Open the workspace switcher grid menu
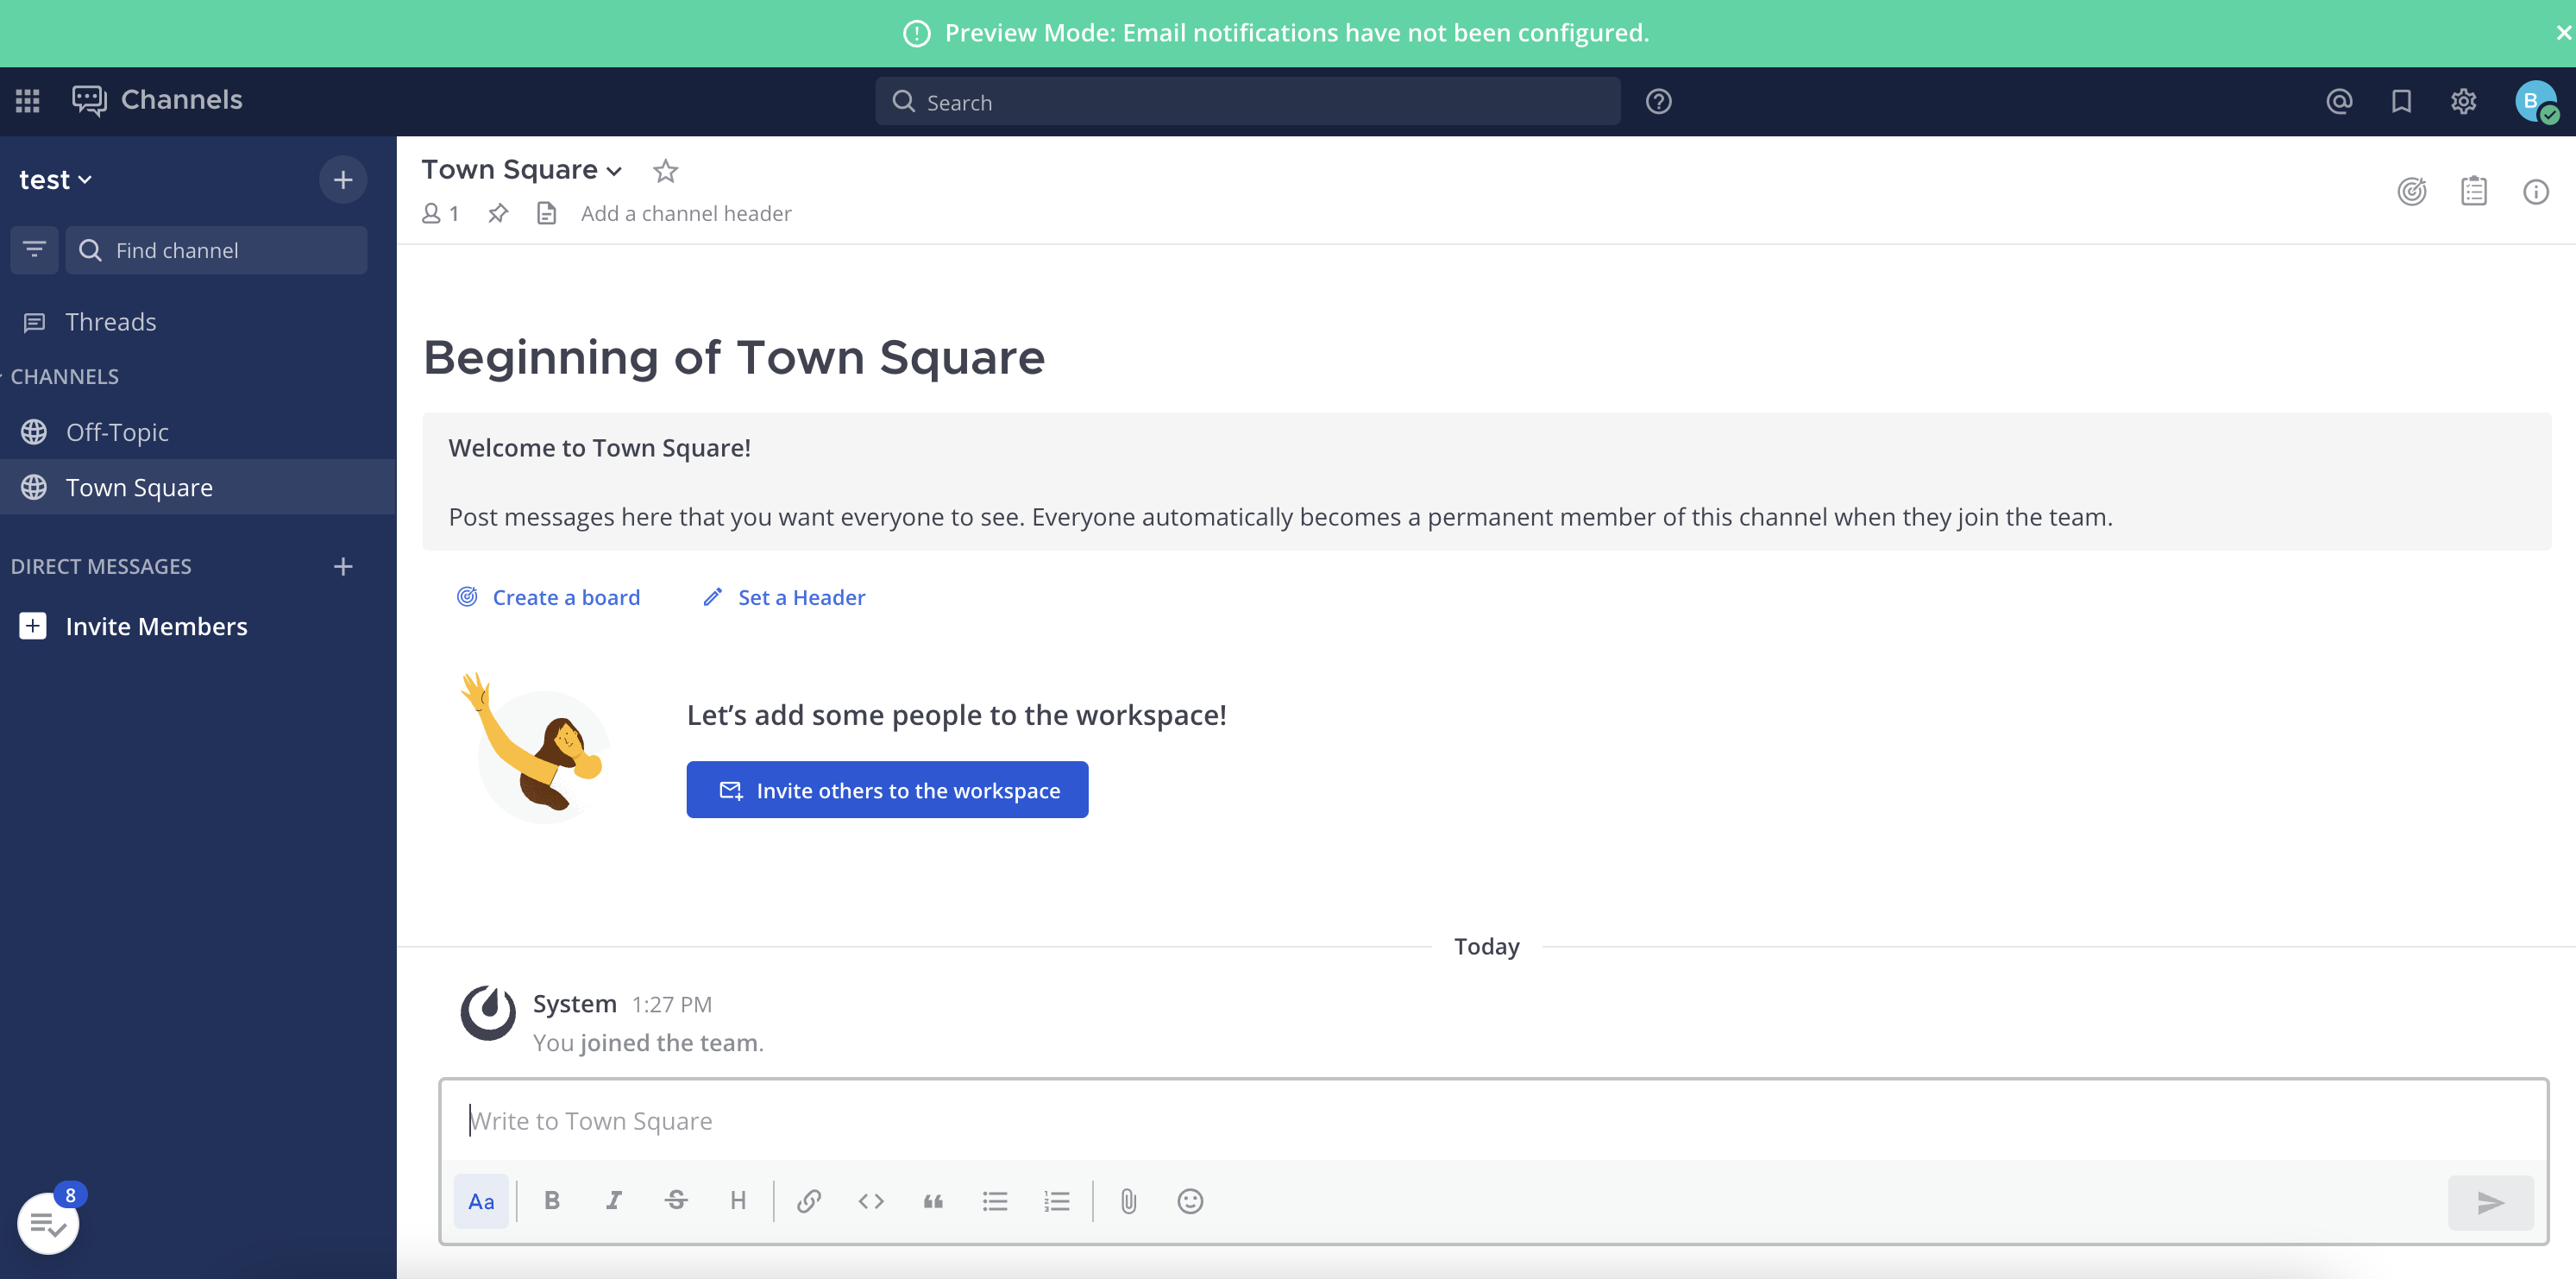The height and width of the screenshot is (1279, 2576). coord(28,100)
